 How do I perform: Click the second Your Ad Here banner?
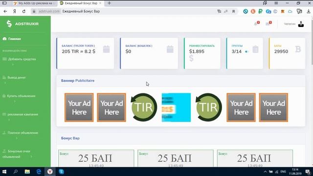pos(112,108)
